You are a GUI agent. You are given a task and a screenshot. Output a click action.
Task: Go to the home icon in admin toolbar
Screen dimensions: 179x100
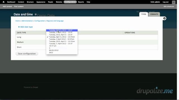click(4, 2)
